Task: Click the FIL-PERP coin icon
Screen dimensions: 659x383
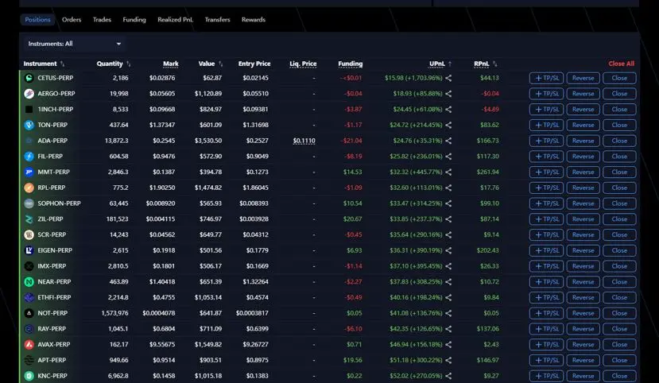Action: (29, 157)
